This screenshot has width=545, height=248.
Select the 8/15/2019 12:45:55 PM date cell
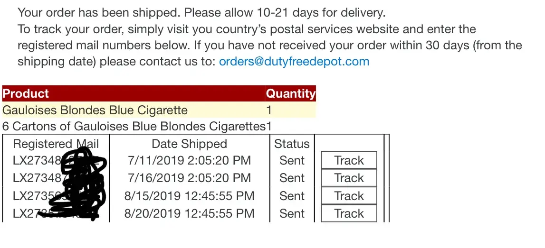pyautogui.click(x=189, y=196)
